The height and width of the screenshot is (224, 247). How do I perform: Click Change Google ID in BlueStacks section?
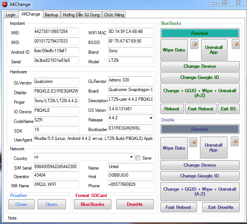(200, 77)
